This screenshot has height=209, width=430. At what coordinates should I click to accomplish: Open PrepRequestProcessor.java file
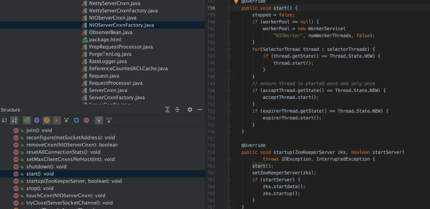[x=121, y=47]
